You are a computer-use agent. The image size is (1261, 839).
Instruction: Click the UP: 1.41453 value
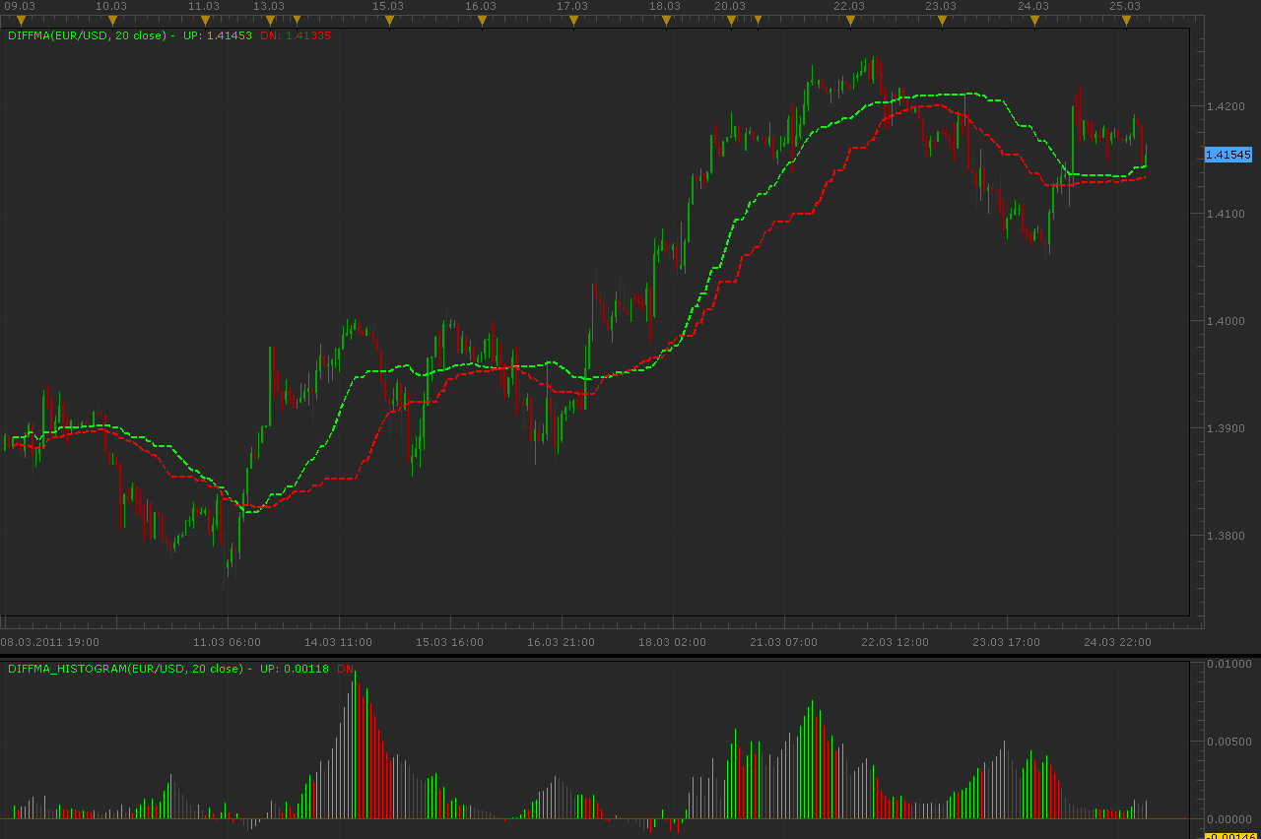pyautogui.click(x=218, y=35)
